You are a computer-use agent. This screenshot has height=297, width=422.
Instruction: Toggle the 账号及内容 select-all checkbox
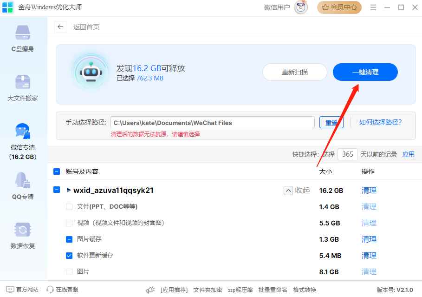click(x=57, y=172)
